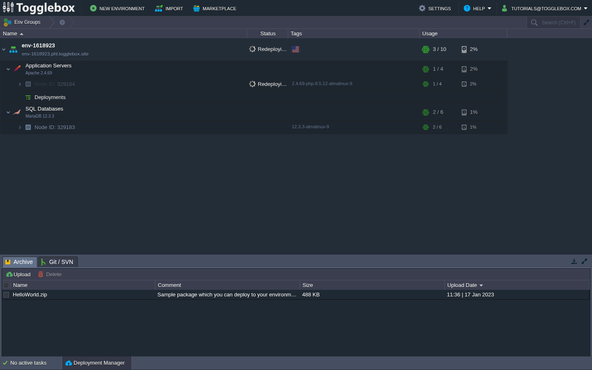Click the env-1618923 environment topology icon
The image size is (592, 370).
pos(14,49)
